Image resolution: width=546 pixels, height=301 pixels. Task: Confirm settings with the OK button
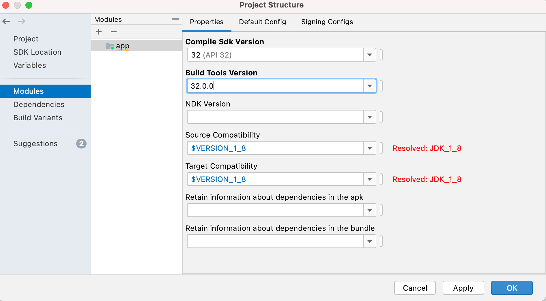pyautogui.click(x=512, y=288)
